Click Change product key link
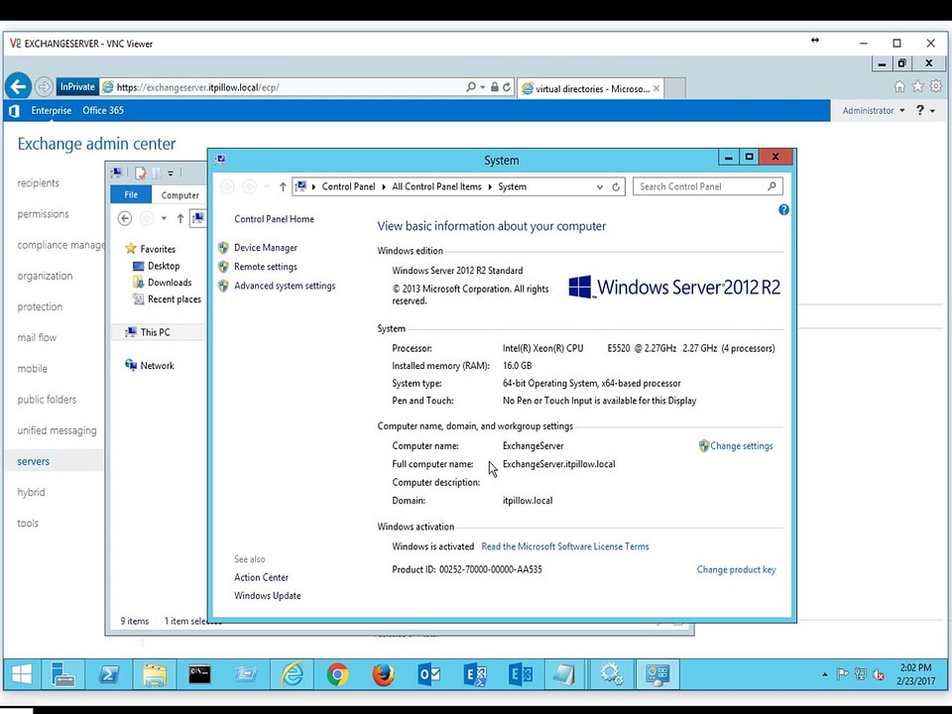The height and width of the screenshot is (714, 952). (736, 569)
